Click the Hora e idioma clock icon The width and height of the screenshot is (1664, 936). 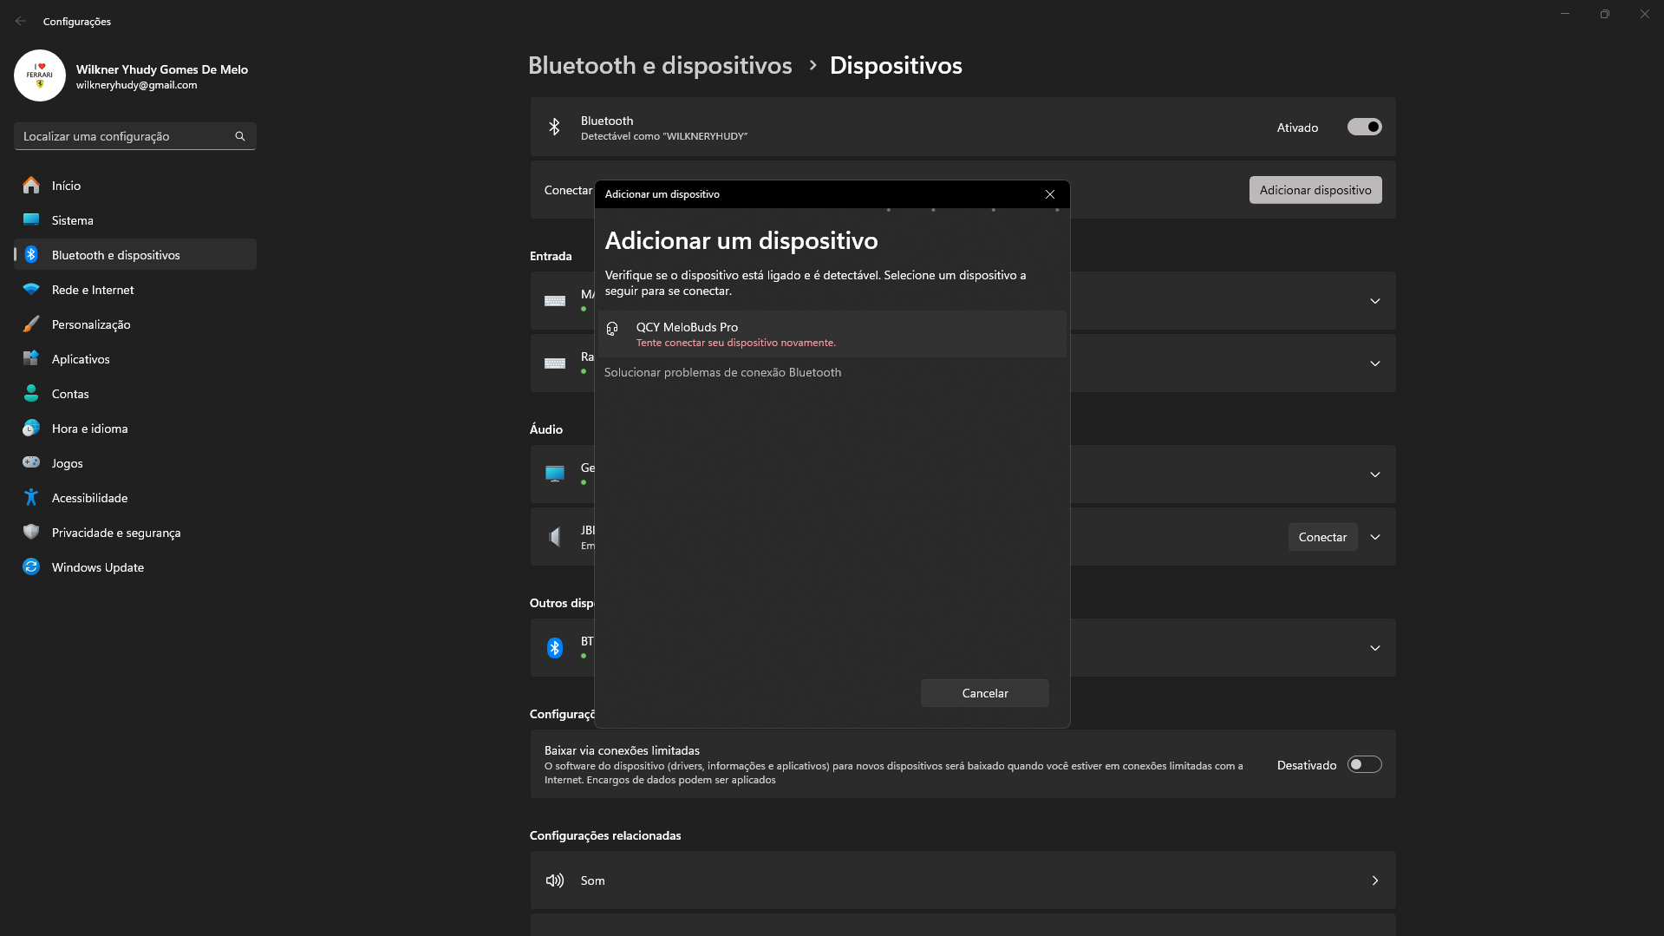(x=31, y=428)
